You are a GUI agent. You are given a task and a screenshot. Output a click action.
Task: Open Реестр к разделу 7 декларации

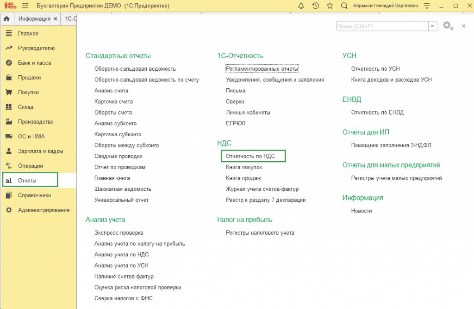click(x=266, y=200)
